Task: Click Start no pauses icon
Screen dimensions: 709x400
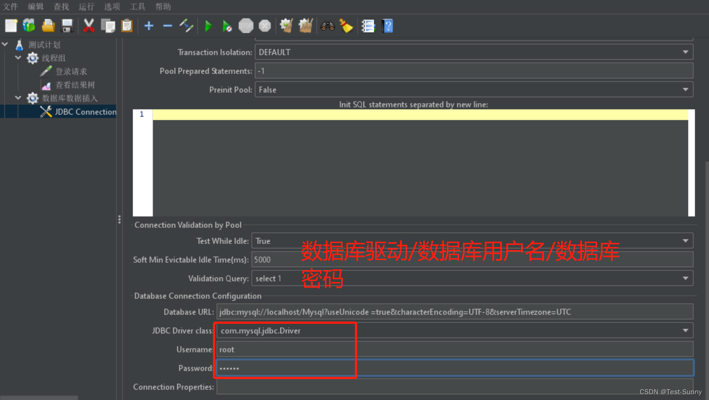Action: [227, 26]
